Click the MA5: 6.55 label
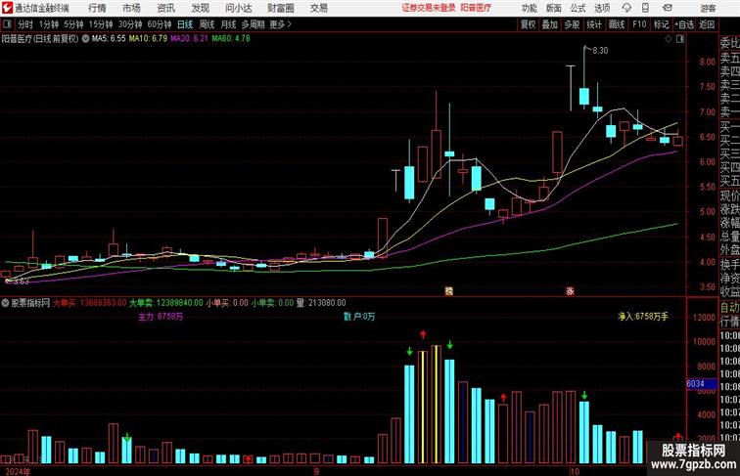Screen dimensions: 740x476 109,39
